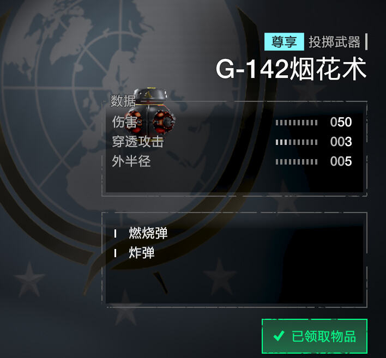
Task: Click the 伤害 stat bar
Action: pos(297,123)
